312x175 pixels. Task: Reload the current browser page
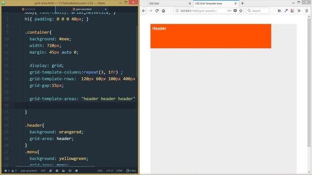click(x=157, y=11)
